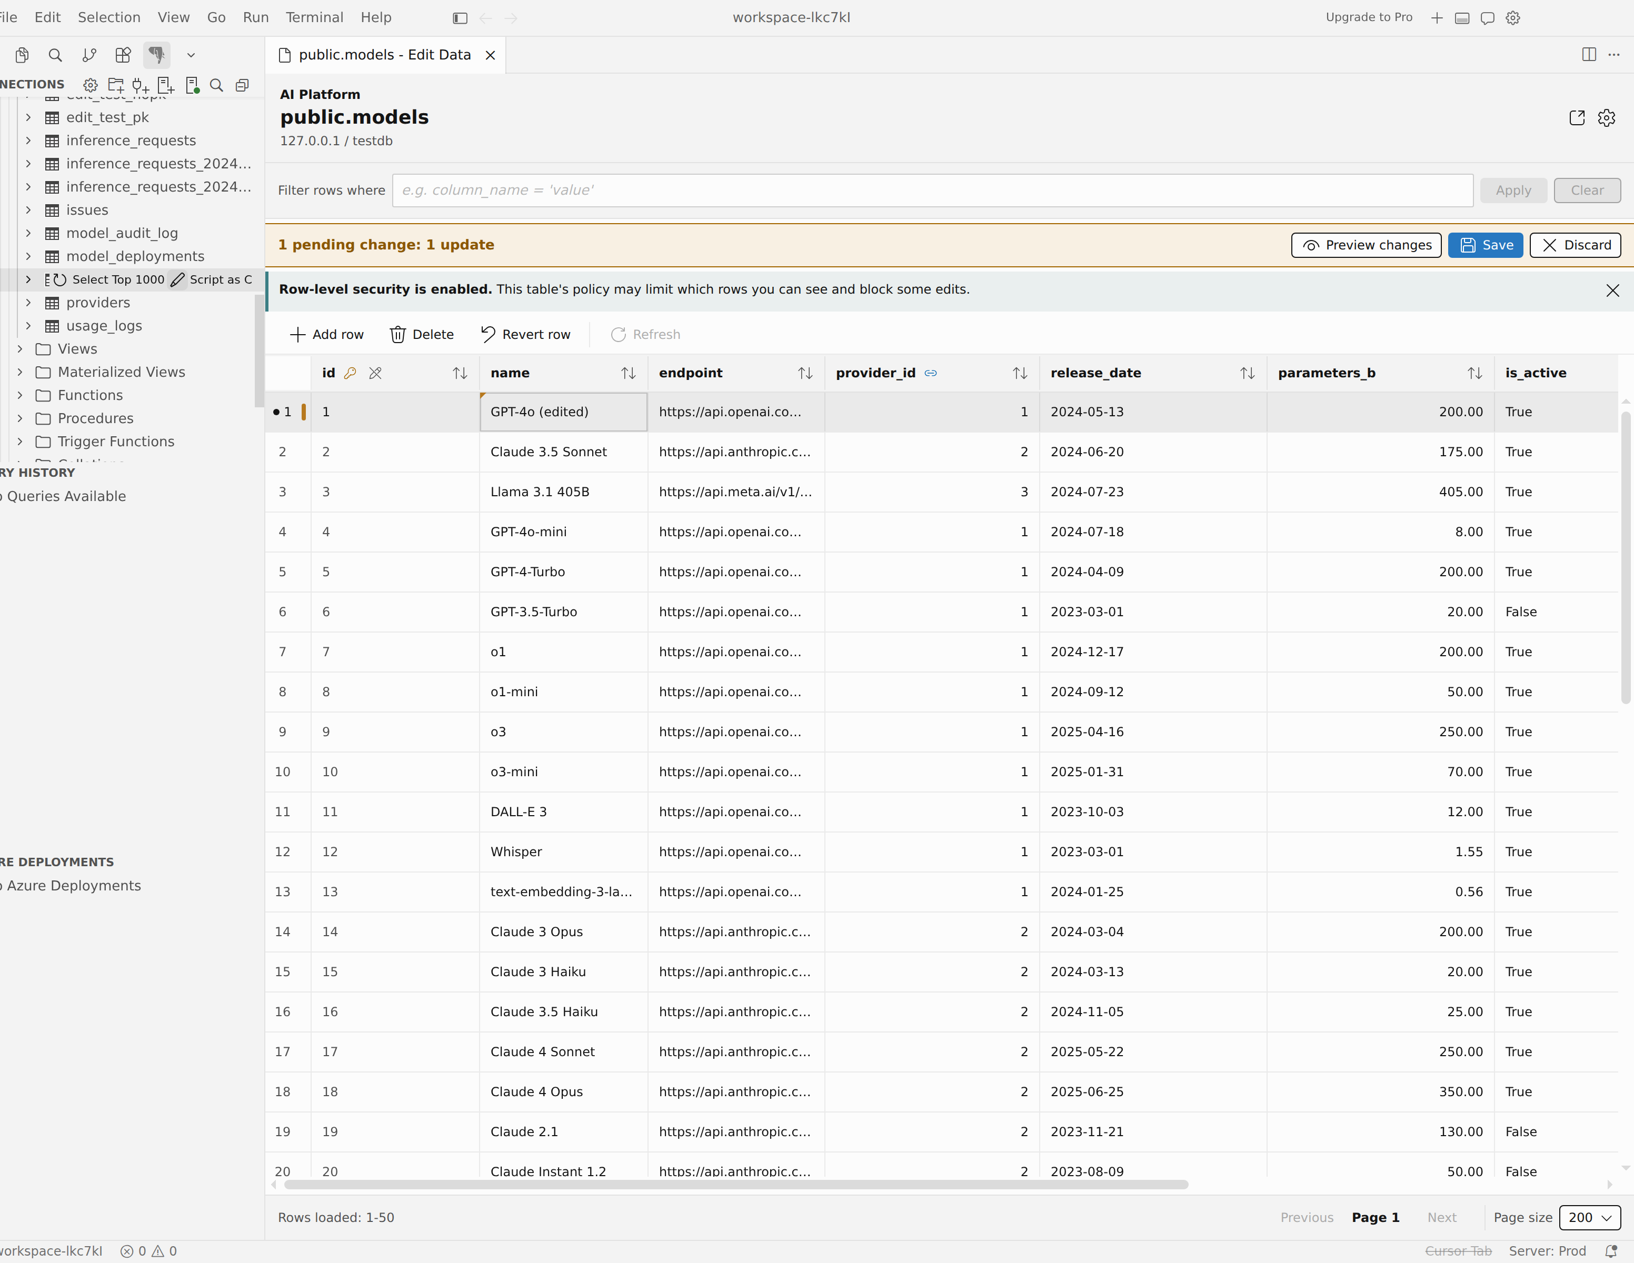
Task: Click the plus icon in the title bar
Action: [x=1437, y=18]
